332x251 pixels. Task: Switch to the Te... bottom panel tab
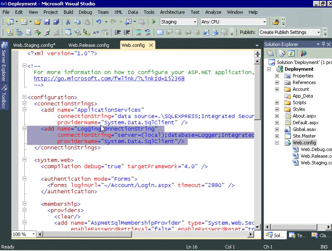click(298, 236)
